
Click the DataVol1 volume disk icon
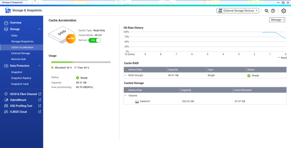point(137,101)
